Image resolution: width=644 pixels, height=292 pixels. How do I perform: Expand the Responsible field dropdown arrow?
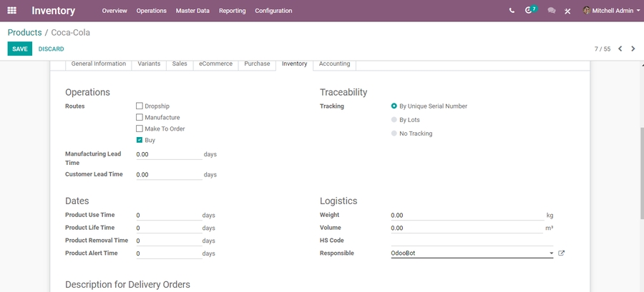coord(551,253)
